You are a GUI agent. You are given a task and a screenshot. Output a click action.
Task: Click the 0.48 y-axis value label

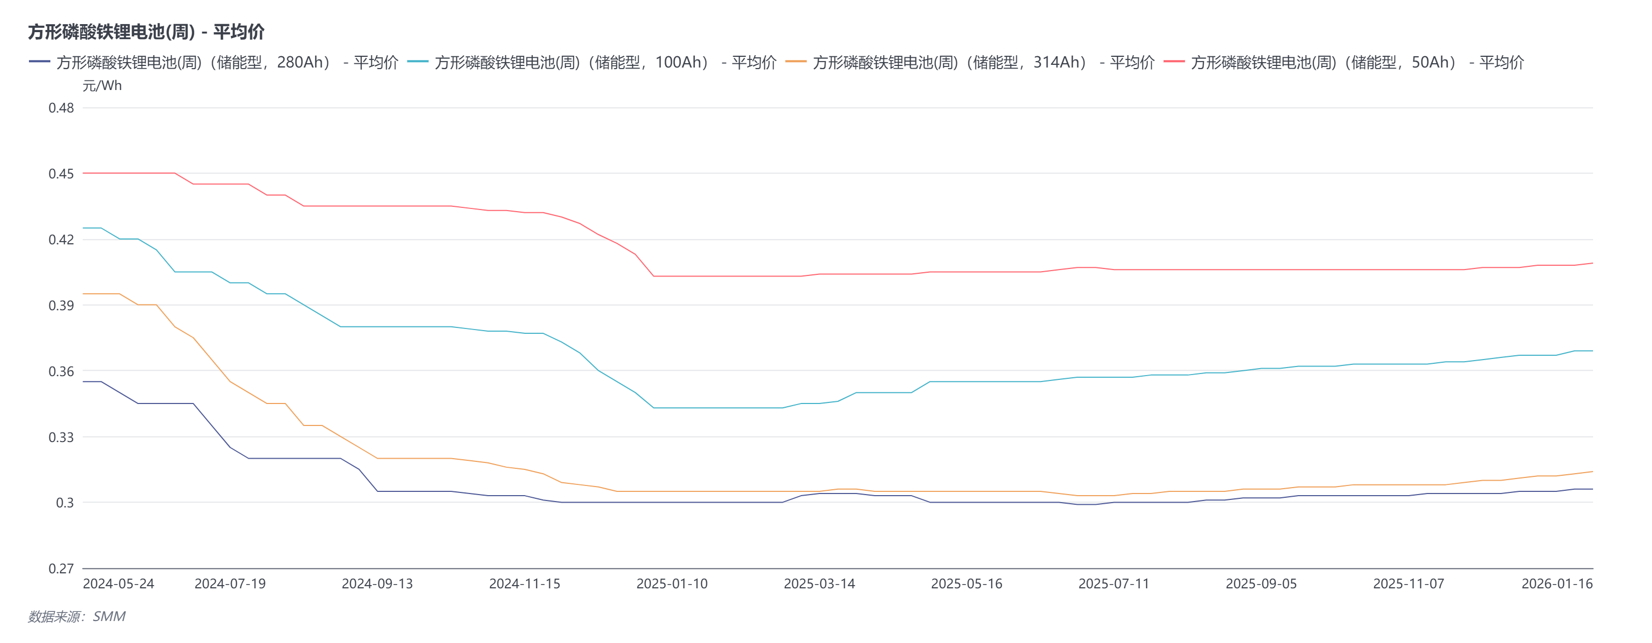pos(61,108)
